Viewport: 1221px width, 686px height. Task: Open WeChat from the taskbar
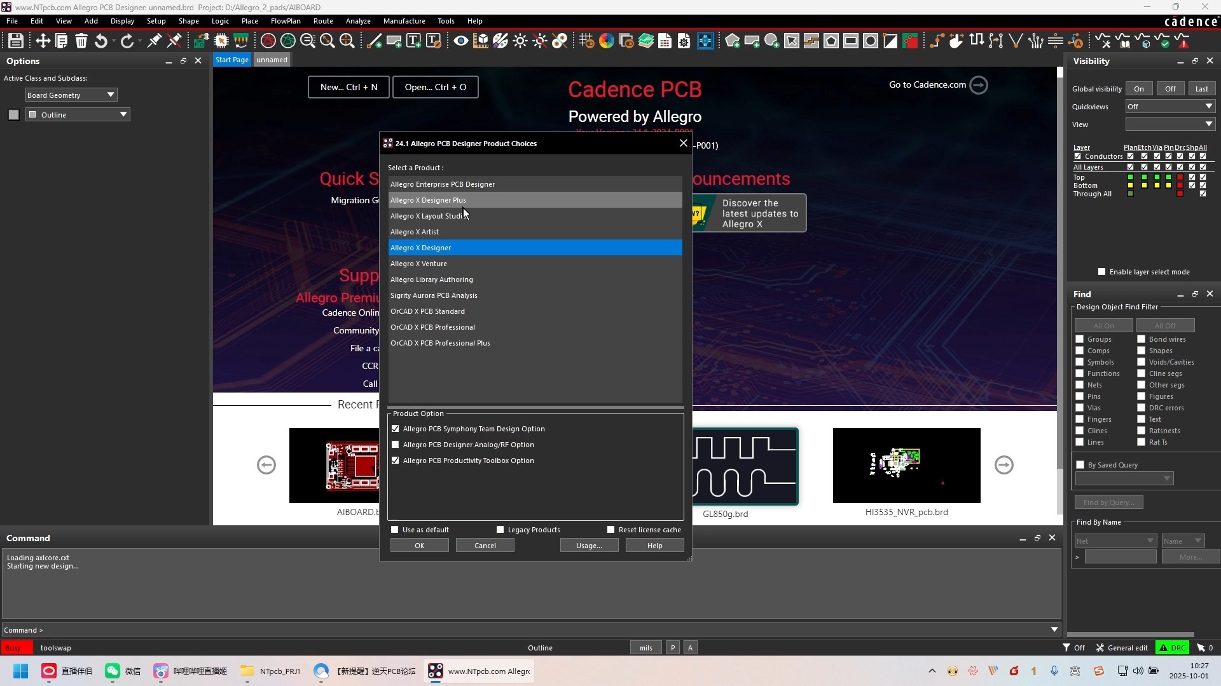122,671
